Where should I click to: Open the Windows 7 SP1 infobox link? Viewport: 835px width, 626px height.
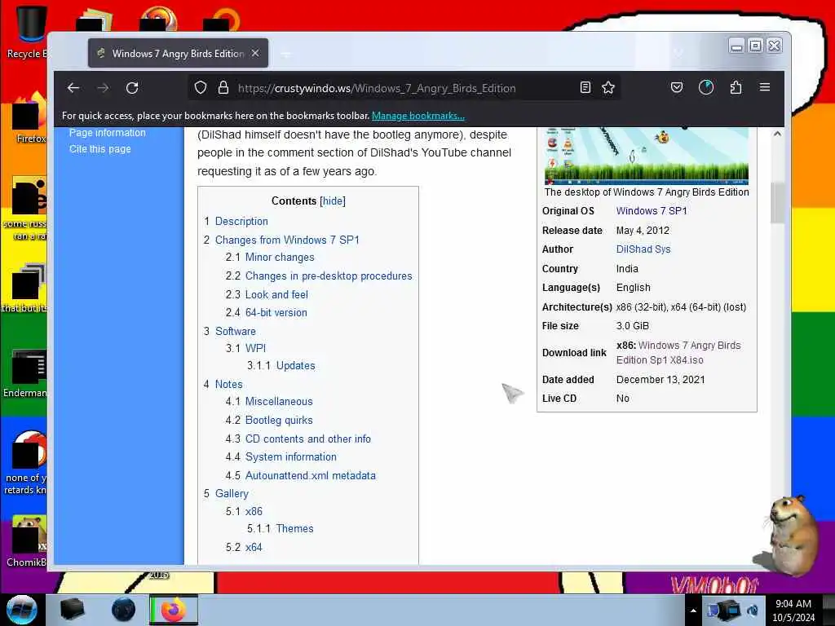click(652, 211)
